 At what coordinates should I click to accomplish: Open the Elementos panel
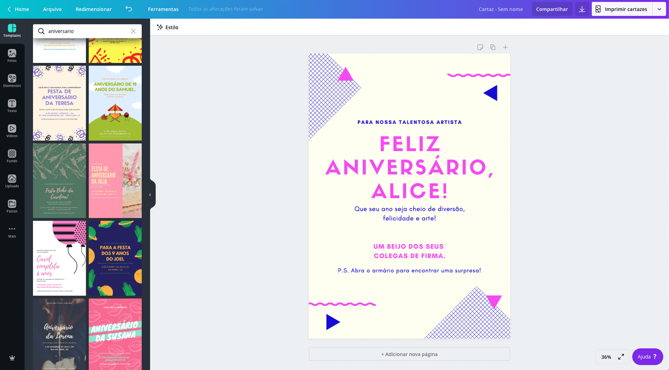pyautogui.click(x=12, y=81)
